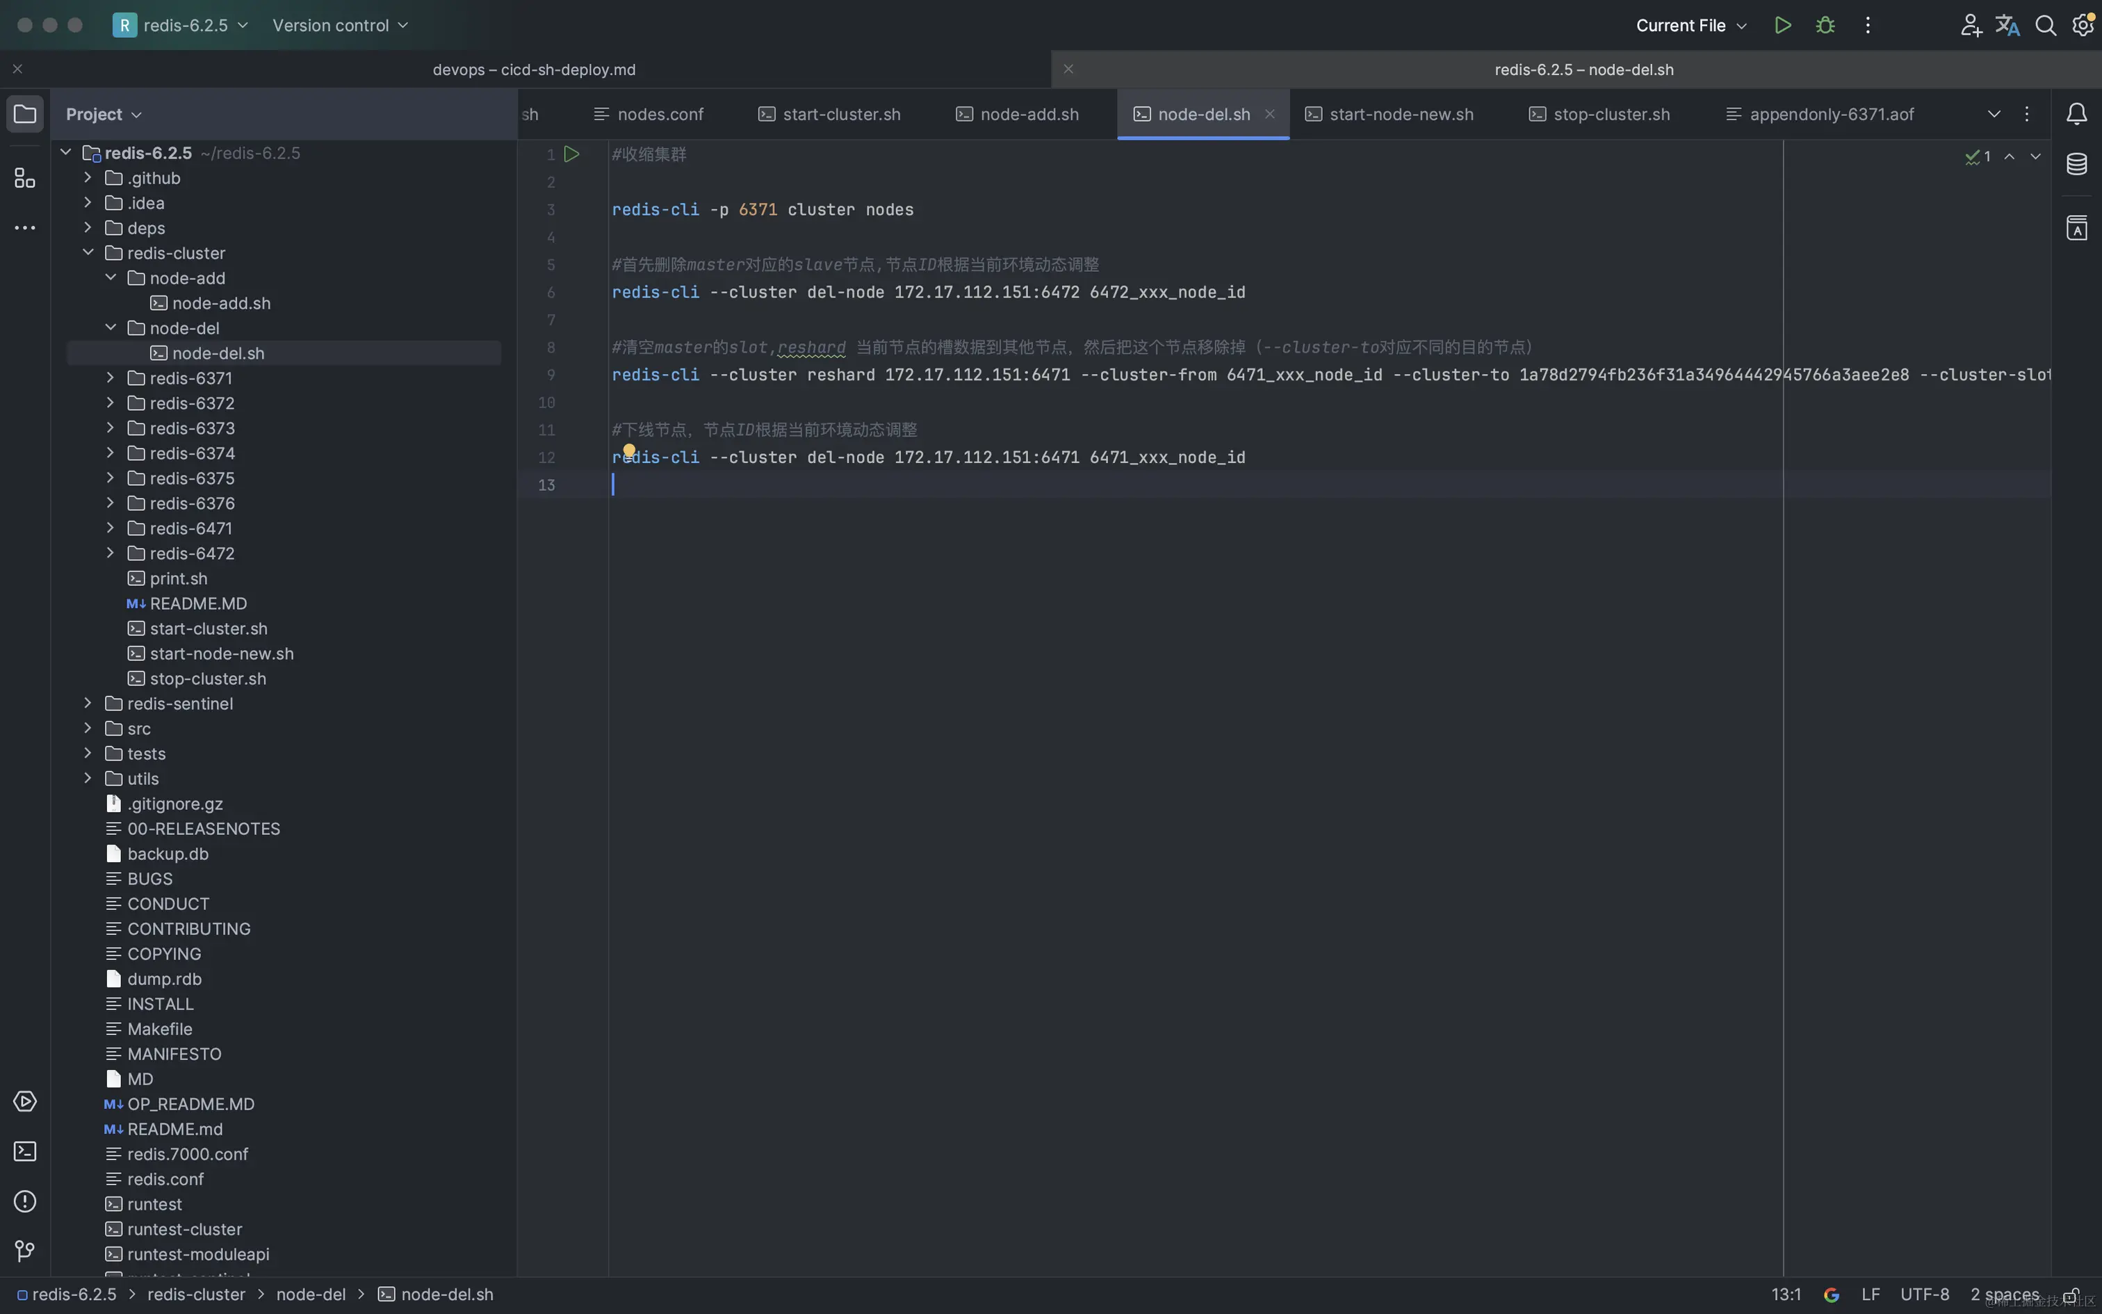The image size is (2102, 1314).
Task: Click the Run button in top toolbar
Action: point(1782,25)
